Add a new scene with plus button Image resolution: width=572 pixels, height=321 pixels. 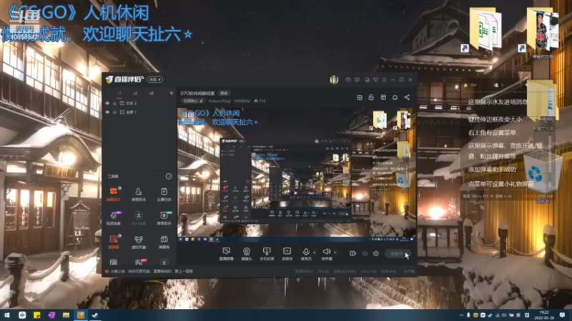point(172,93)
